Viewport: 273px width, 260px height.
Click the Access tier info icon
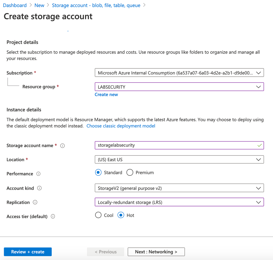point(53,216)
